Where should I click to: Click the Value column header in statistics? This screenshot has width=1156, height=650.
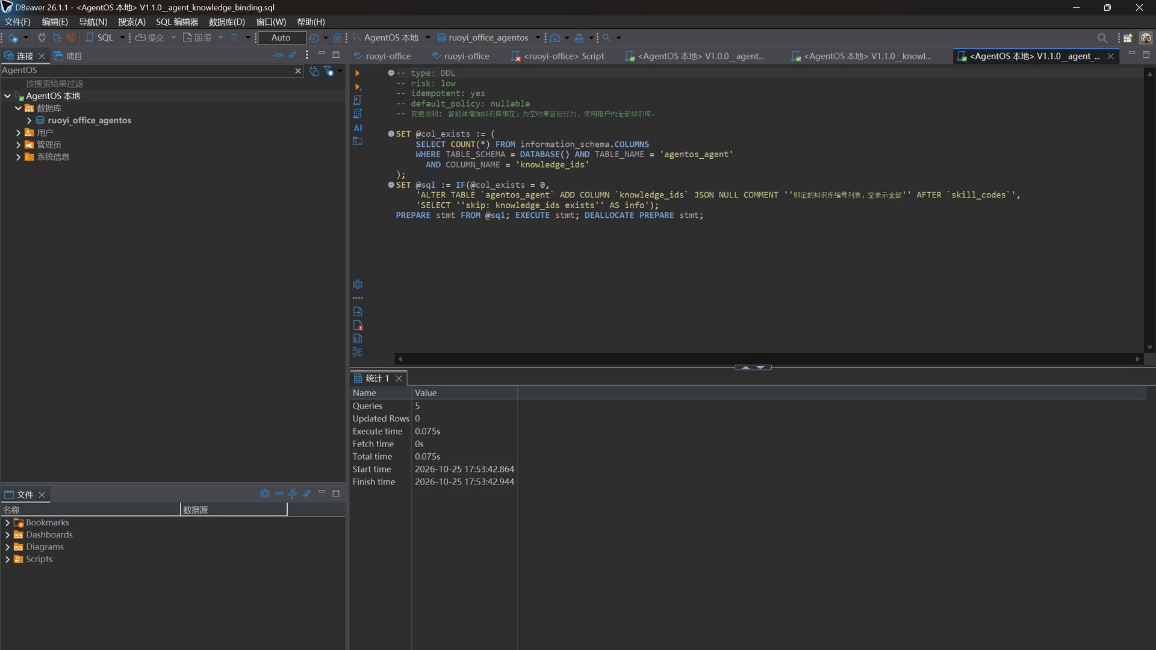click(464, 392)
